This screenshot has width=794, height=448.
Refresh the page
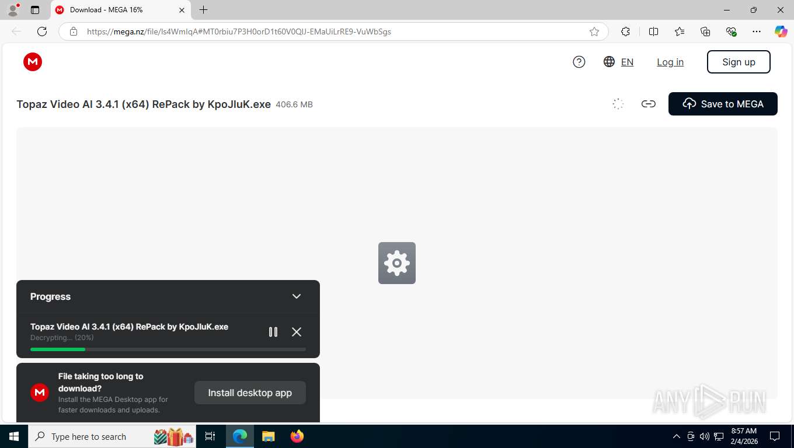[x=42, y=32]
